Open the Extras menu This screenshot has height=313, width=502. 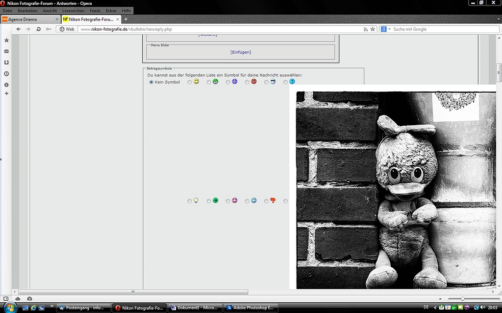[x=111, y=11]
